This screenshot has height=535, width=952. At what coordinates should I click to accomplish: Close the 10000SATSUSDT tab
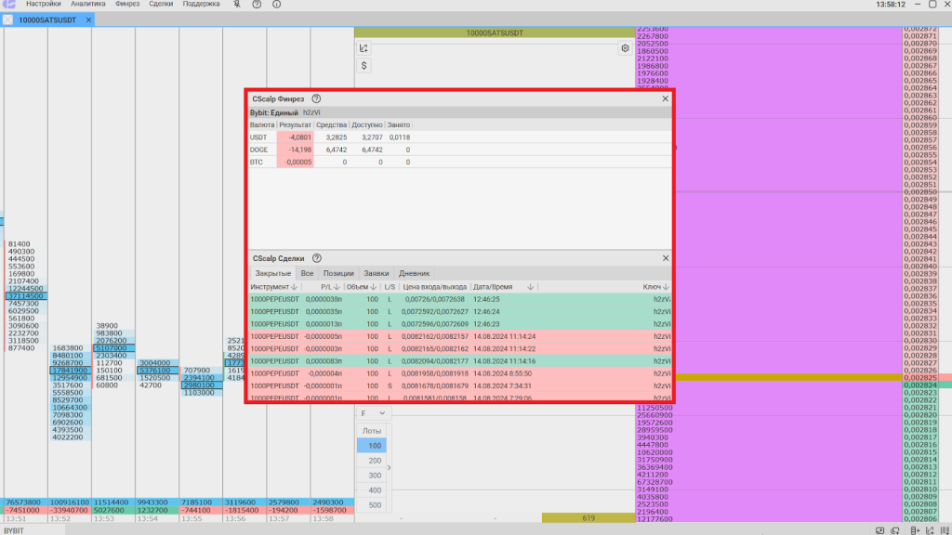click(88, 20)
